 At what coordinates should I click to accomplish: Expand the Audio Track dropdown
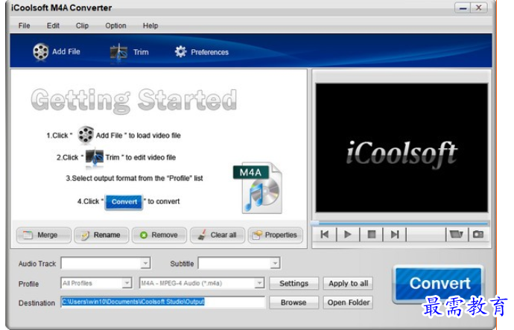tap(145, 263)
